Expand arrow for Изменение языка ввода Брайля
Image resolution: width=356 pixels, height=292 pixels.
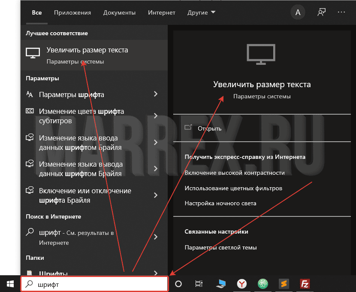coord(156,142)
